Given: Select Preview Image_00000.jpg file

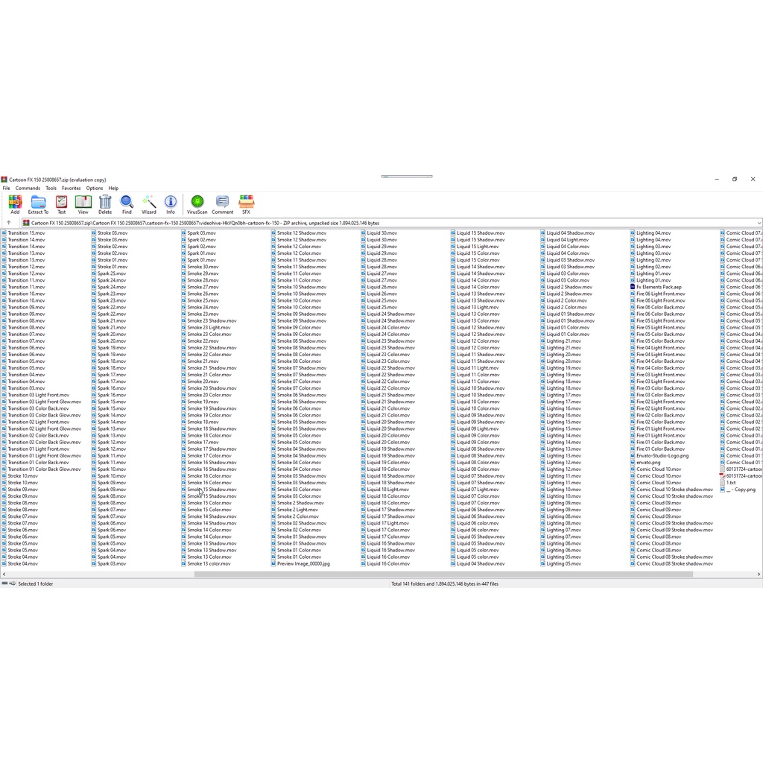Looking at the screenshot, I should click(x=303, y=564).
